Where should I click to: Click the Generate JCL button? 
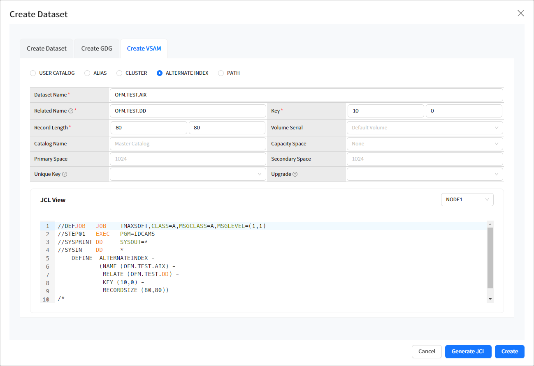(x=468, y=351)
